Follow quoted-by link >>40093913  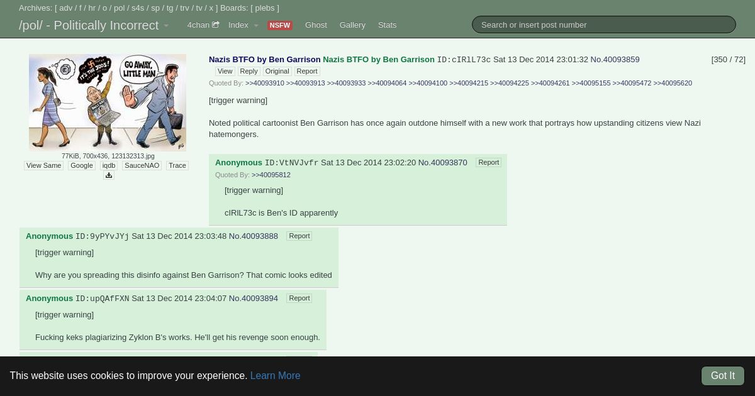coord(306,83)
